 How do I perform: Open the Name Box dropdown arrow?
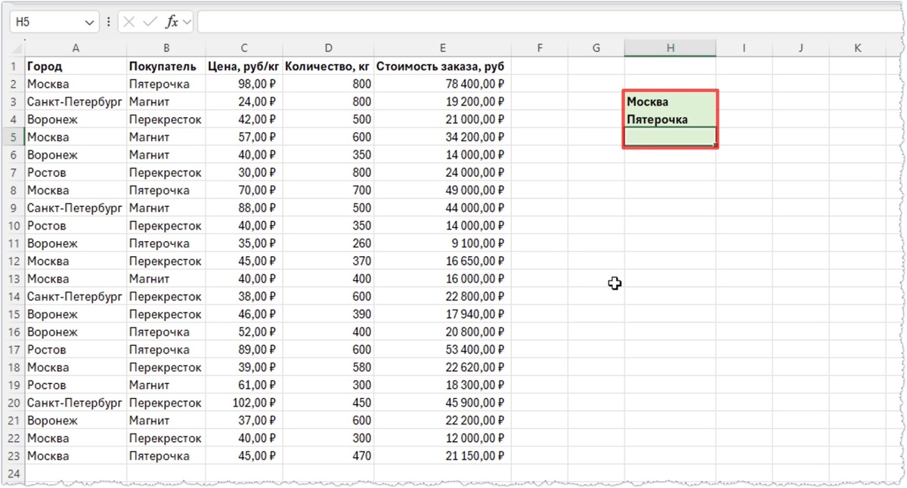(90, 23)
